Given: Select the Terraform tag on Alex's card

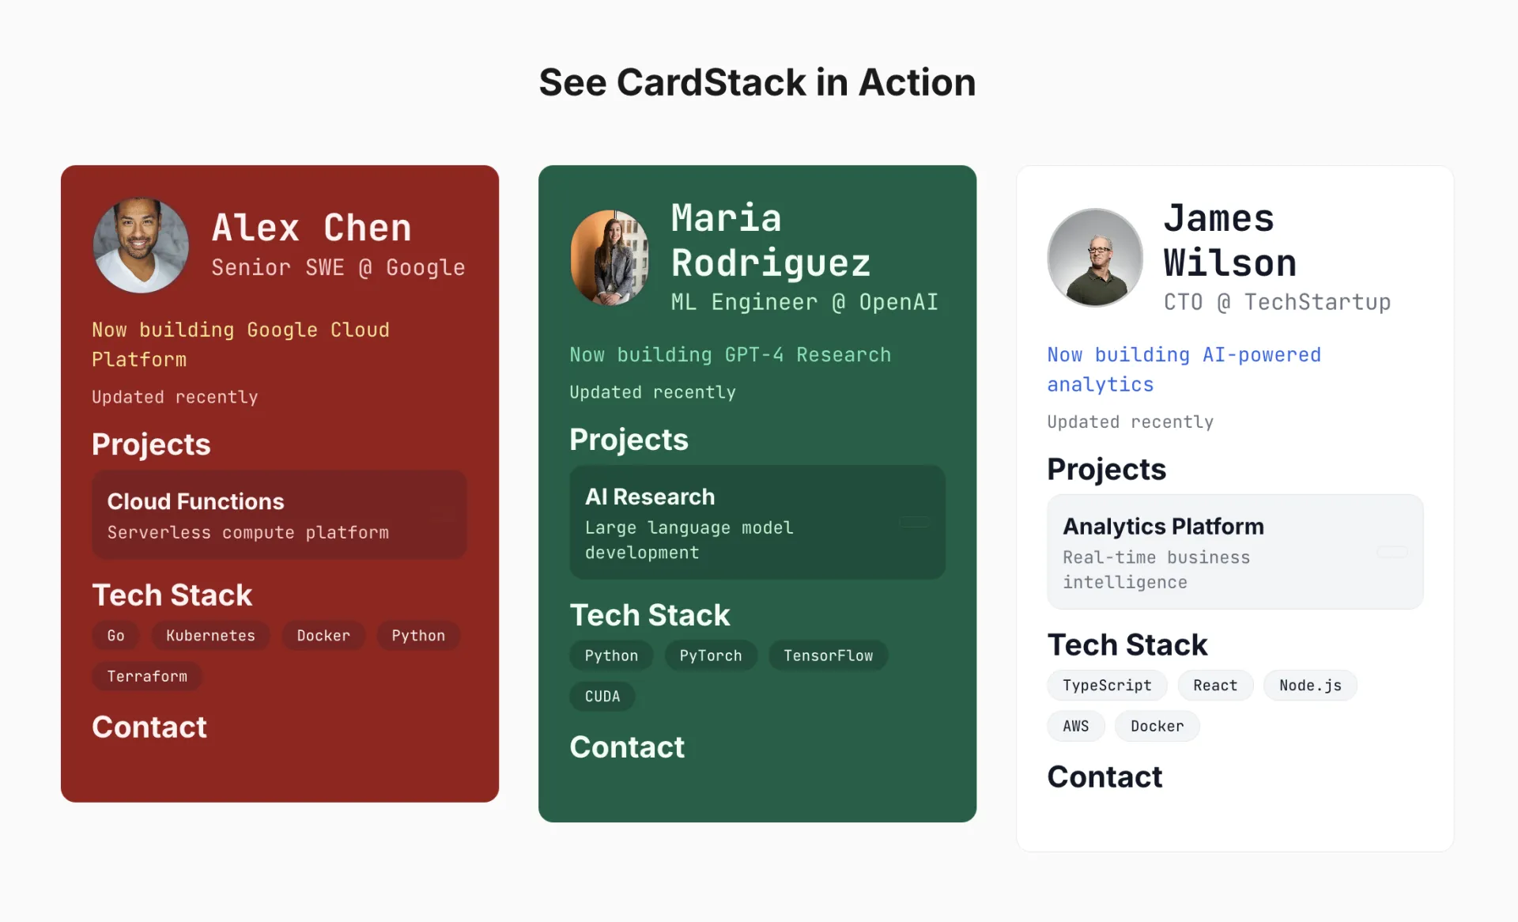Looking at the screenshot, I should click(x=147, y=677).
